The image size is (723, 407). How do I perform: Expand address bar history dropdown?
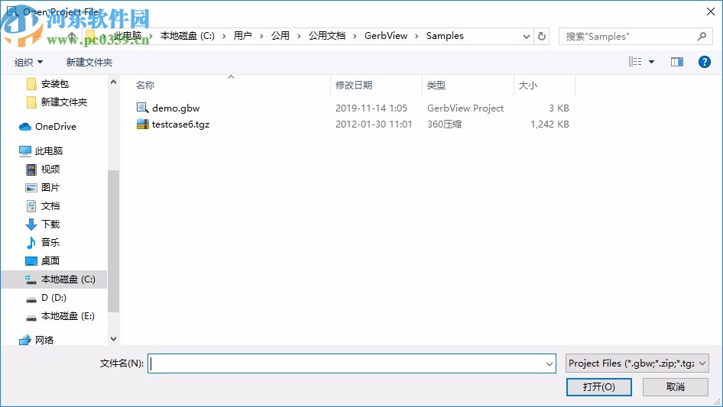click(x=526, y=37)
